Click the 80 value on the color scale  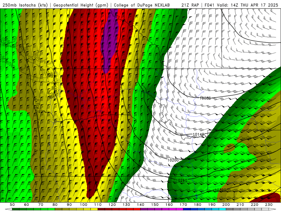pyautogui.click(x=55, y=205)
